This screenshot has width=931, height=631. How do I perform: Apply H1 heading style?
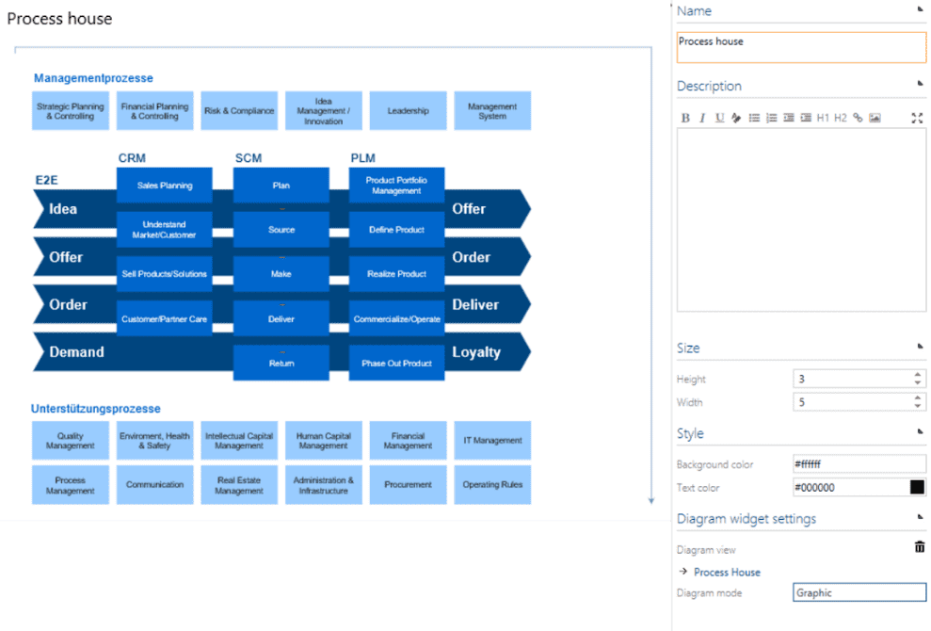pos(823,118)
